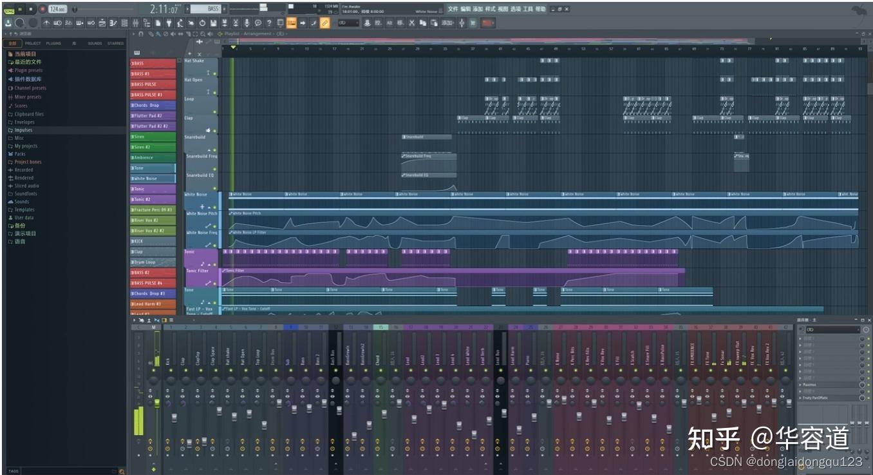Switch playback mode from SONG to PAT
873x475 pixels.
tap(9, 9)
